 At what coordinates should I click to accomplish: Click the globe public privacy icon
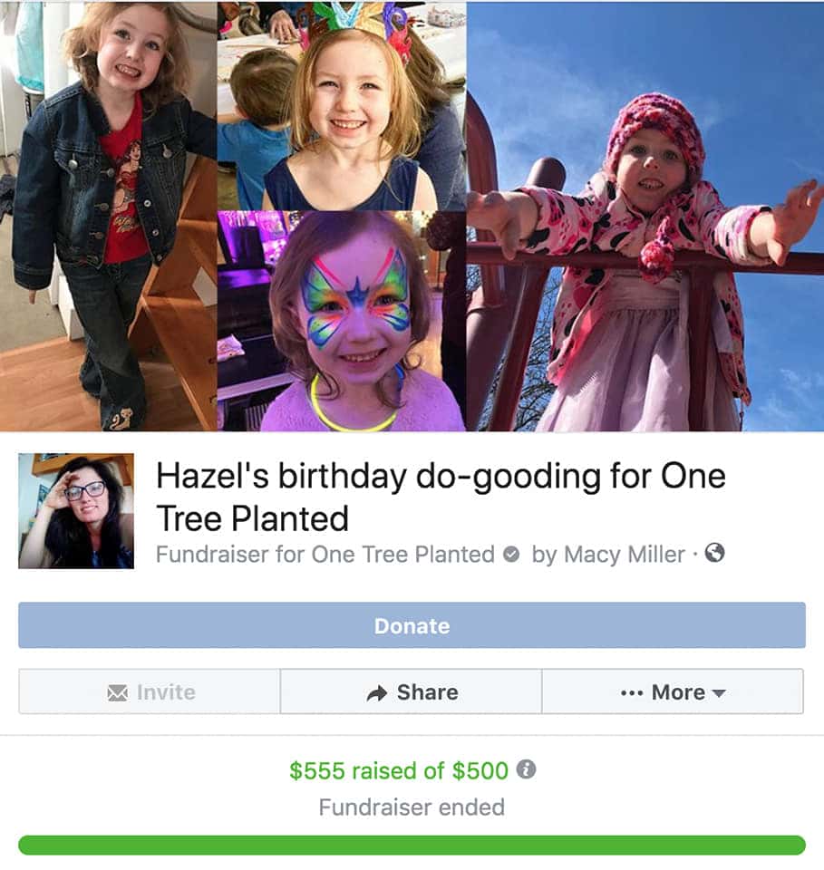tap(715, 553)
